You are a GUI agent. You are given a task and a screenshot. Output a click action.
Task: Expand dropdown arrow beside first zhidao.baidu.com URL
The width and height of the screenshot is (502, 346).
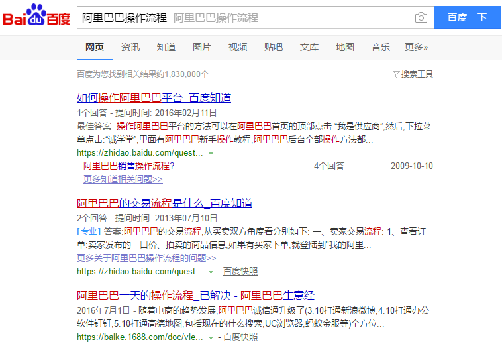[x=211, y=153]
